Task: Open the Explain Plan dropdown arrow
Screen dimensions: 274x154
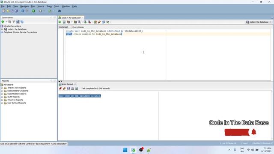Action: tap(71, 22)
